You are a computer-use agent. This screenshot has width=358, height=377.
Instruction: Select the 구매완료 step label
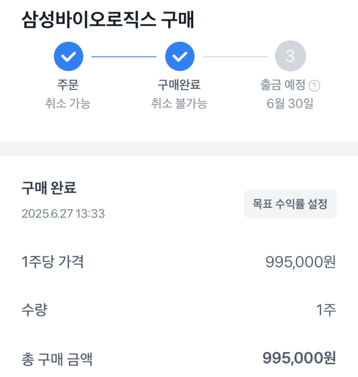(x=179, y=85)
